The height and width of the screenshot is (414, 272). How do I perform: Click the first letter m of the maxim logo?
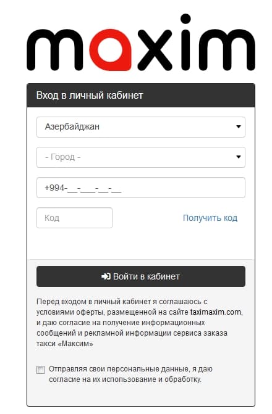(55, 49)
